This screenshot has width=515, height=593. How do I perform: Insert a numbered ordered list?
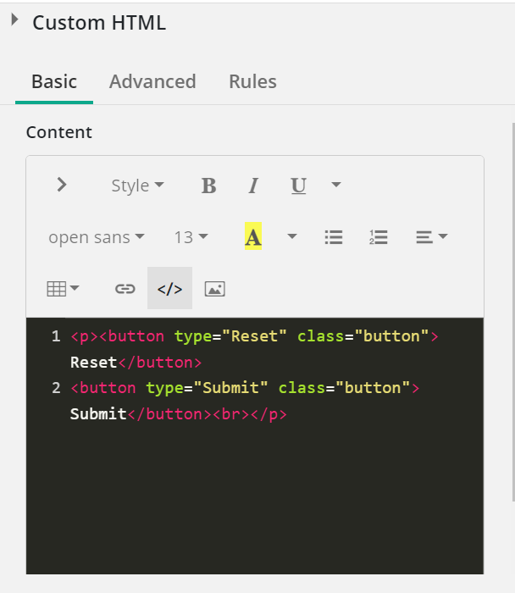tap(379, 237)
